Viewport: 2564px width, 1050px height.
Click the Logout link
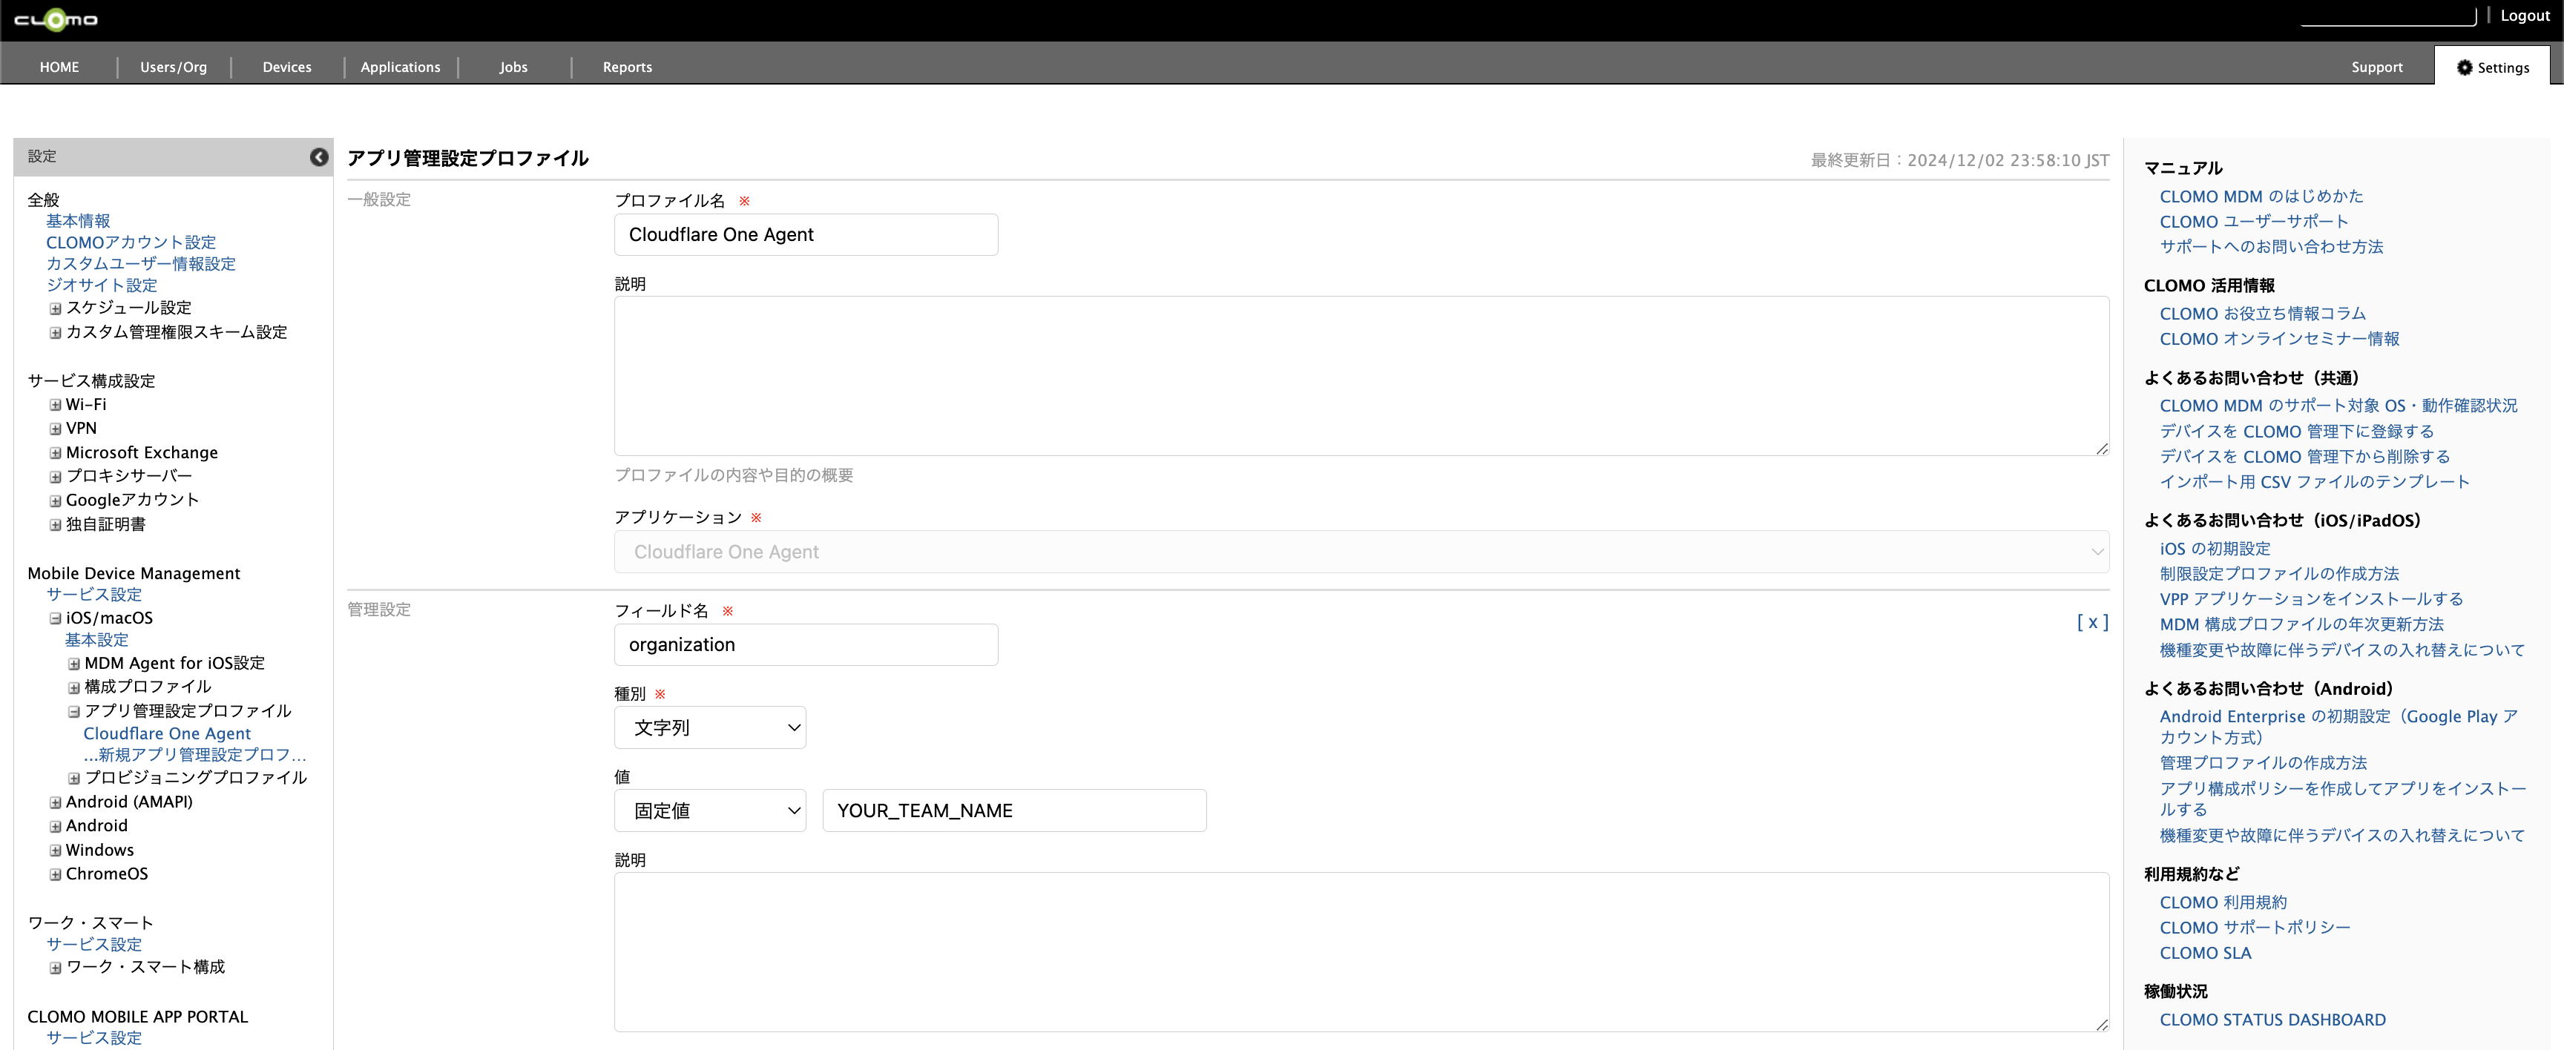click(x=2524, y=16)
